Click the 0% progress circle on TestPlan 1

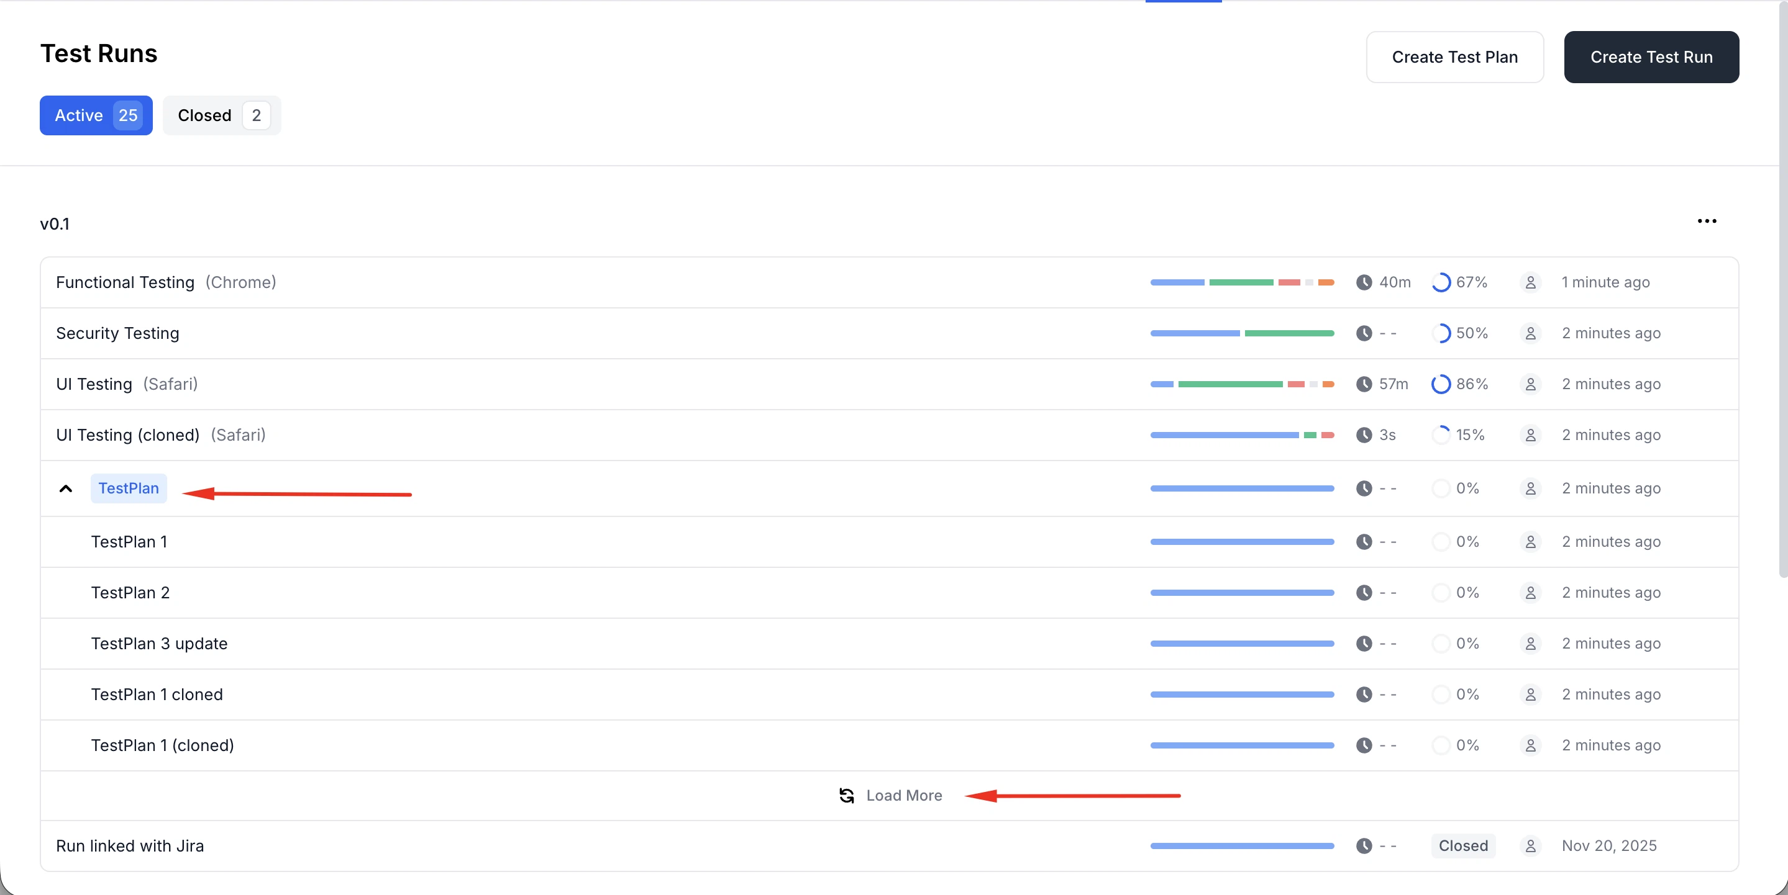[x=1441, y=541]
